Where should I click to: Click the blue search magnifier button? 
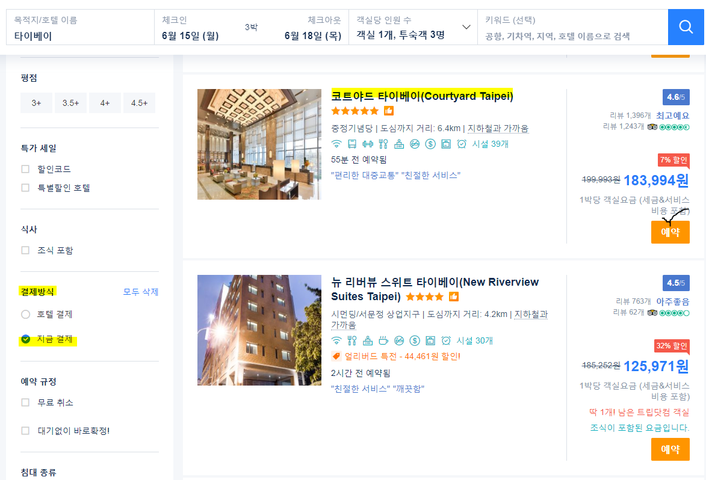[x=686, y=27]
